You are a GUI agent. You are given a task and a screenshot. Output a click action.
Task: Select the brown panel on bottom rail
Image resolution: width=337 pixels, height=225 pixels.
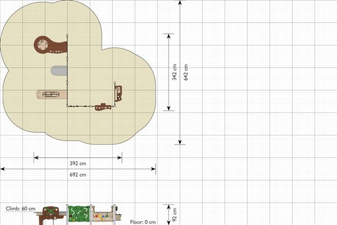[x=103, y=107]
